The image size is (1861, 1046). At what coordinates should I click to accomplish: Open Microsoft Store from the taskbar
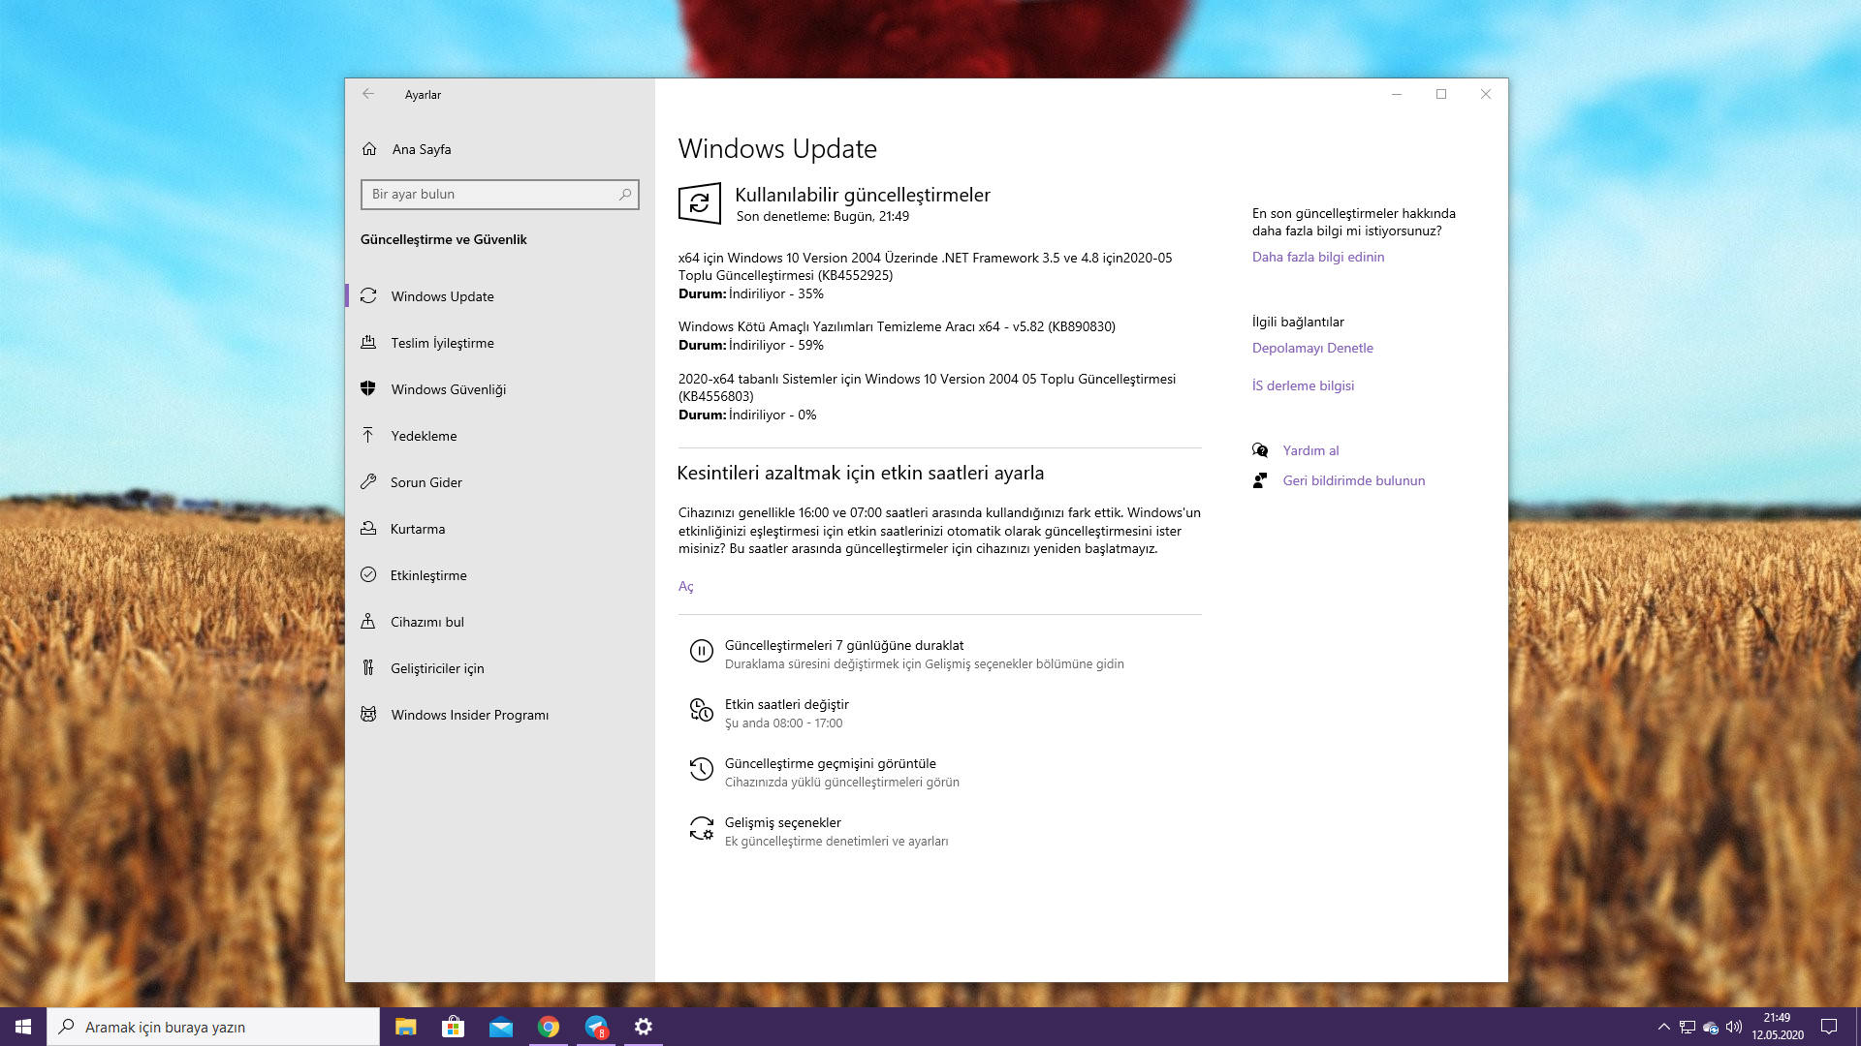click(454, 1027)
